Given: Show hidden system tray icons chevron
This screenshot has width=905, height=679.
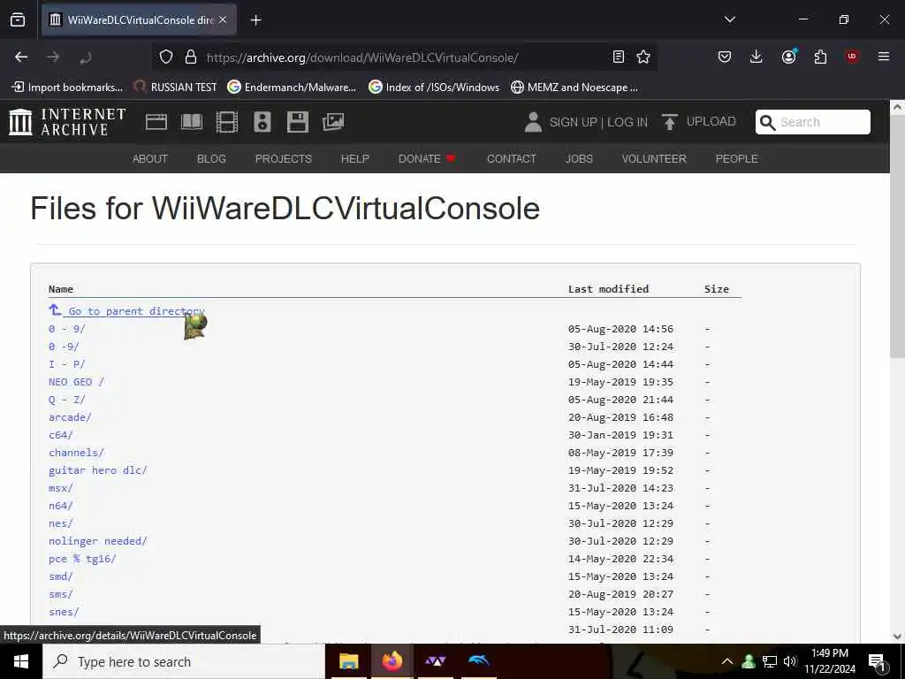Looking at the screenshot, I should [x=727, y=661].
